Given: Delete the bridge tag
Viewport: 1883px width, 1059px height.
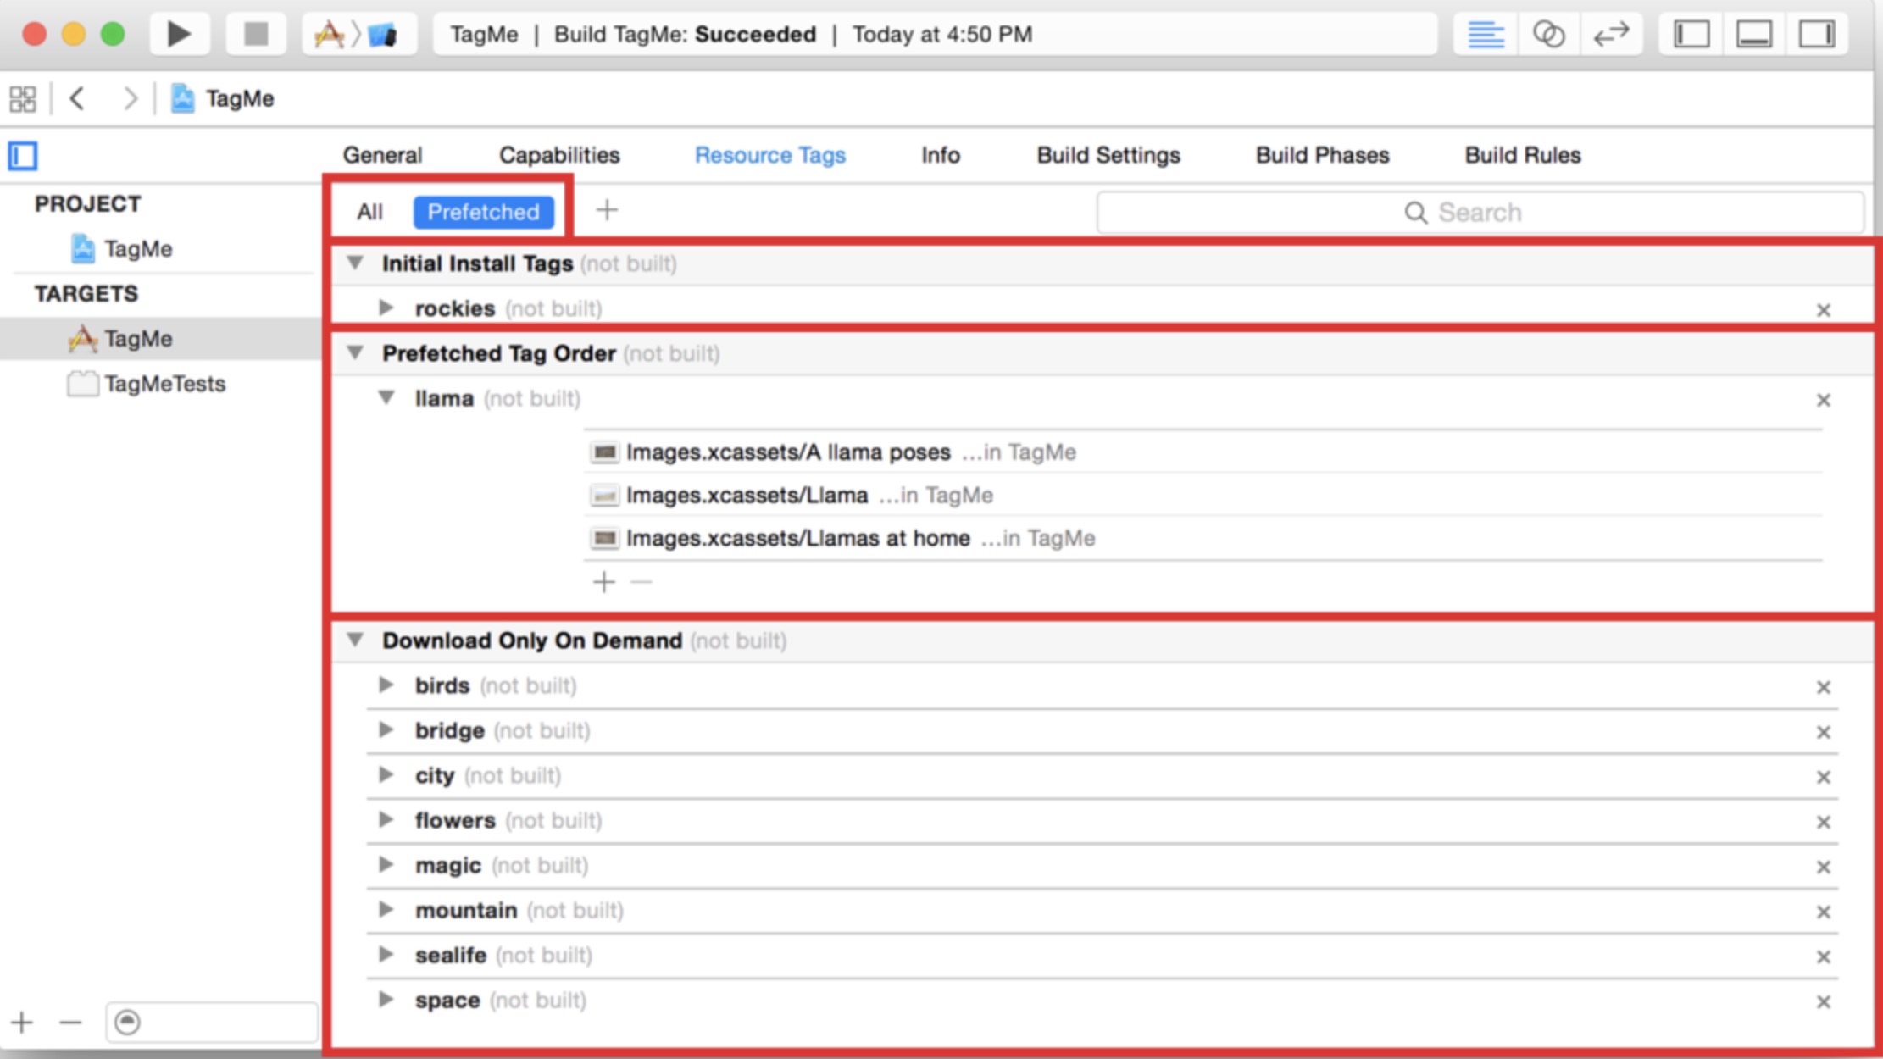Looking at the screenshot, I should coord(1824,732).
